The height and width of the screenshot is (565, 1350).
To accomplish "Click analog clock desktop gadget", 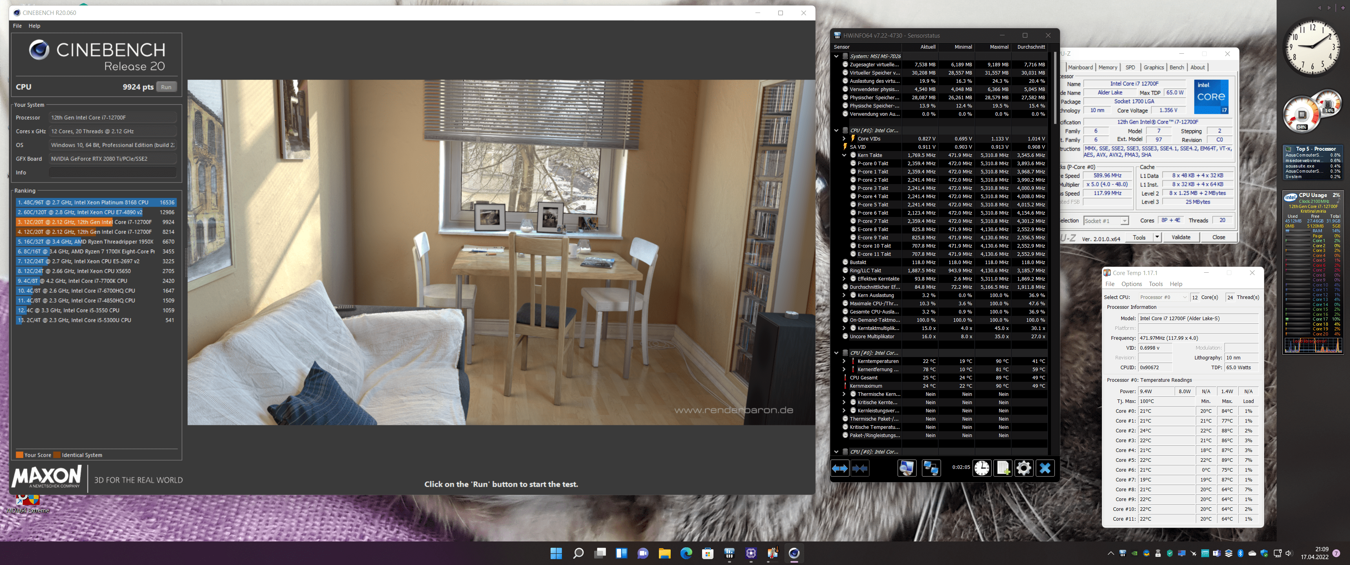I will [1312, 47].
